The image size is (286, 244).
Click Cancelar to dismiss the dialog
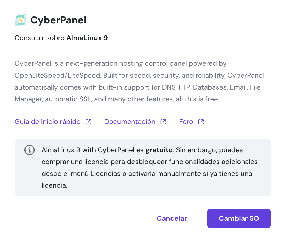[x=172, y=218]
